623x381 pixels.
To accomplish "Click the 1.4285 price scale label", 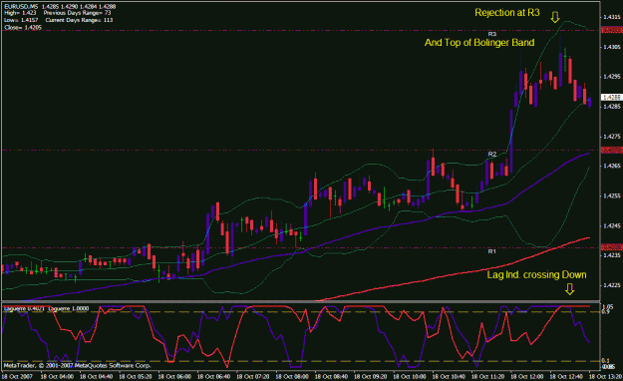I will pyautogui.click(x=612, y=107).
